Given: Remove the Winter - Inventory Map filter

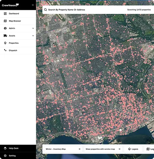Looking at the screenshot, I should [79, 149].
